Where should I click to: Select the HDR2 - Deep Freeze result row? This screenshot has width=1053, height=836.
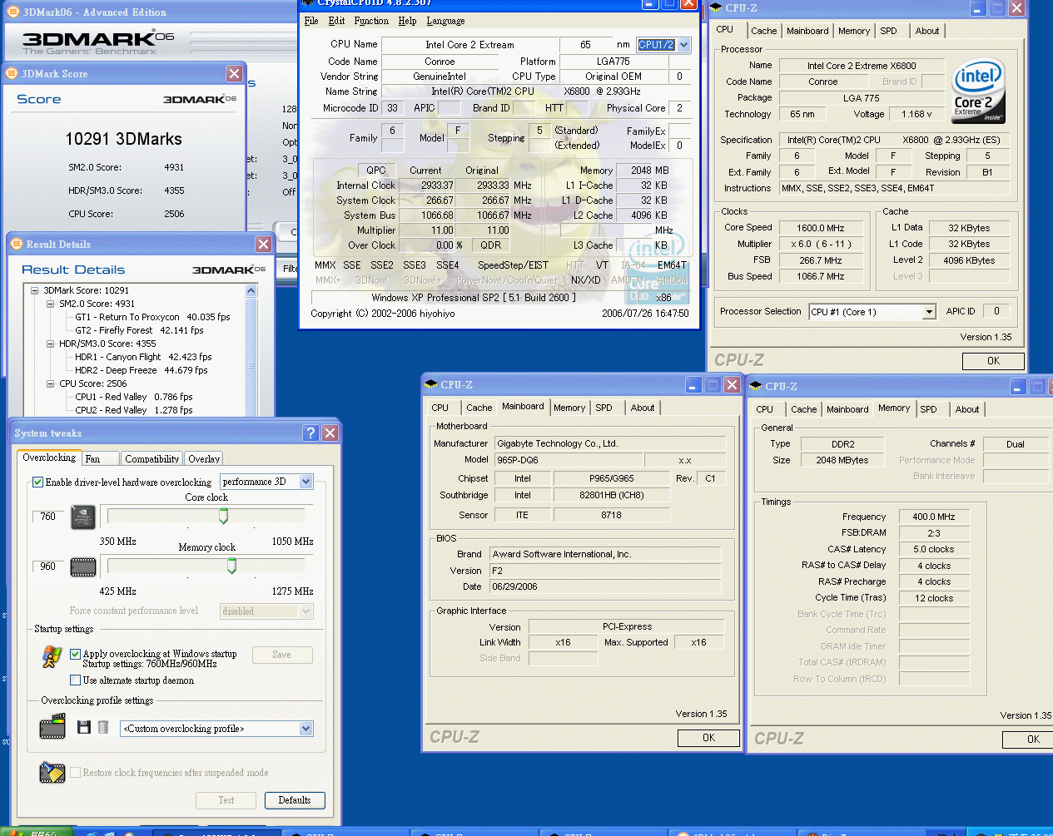[141, 370]
